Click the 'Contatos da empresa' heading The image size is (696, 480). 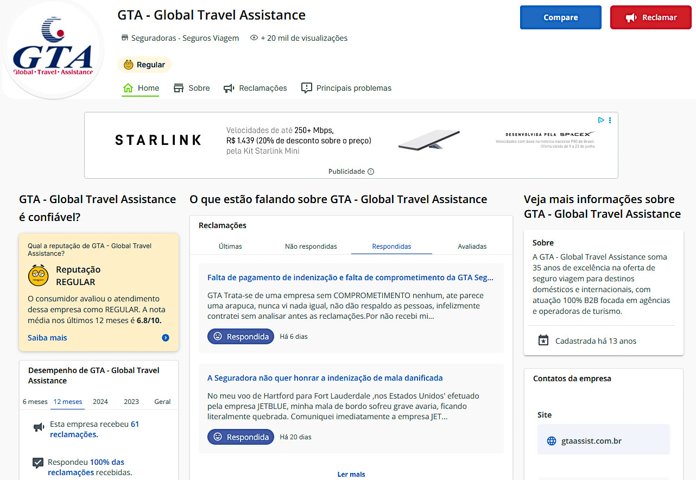(572, 378)
